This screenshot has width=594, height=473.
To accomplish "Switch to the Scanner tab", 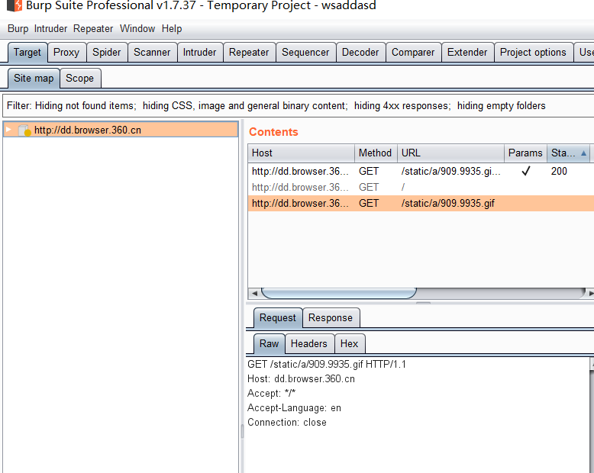I will (x=152, y=52).
